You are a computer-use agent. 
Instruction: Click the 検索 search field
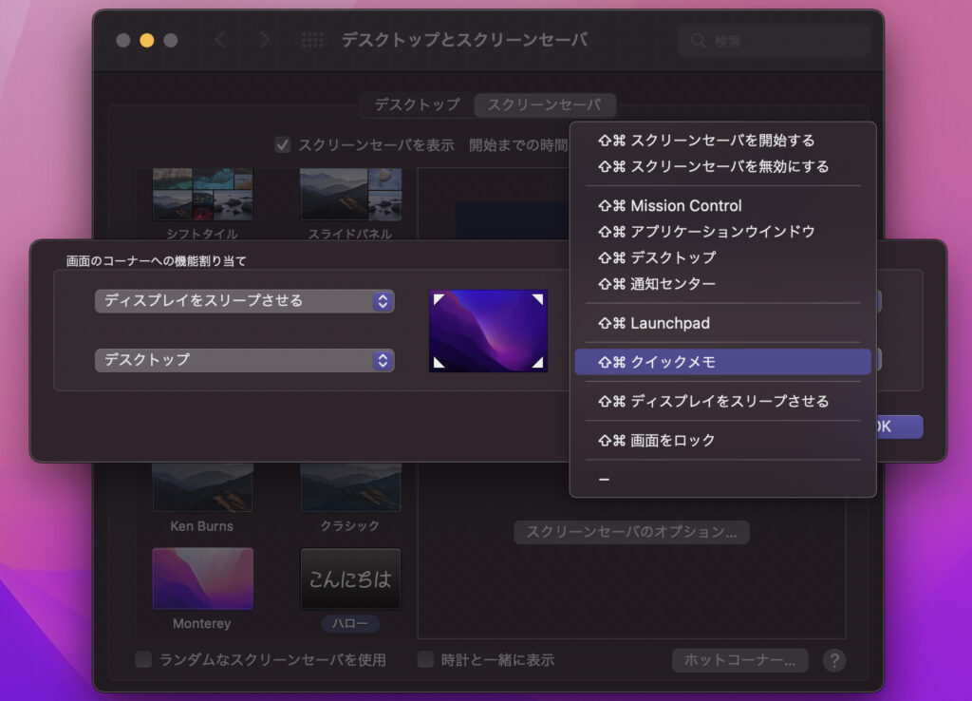[x=774, y=41]
